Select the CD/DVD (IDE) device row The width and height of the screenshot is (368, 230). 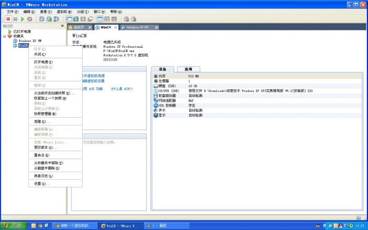(x=257, y=91)
